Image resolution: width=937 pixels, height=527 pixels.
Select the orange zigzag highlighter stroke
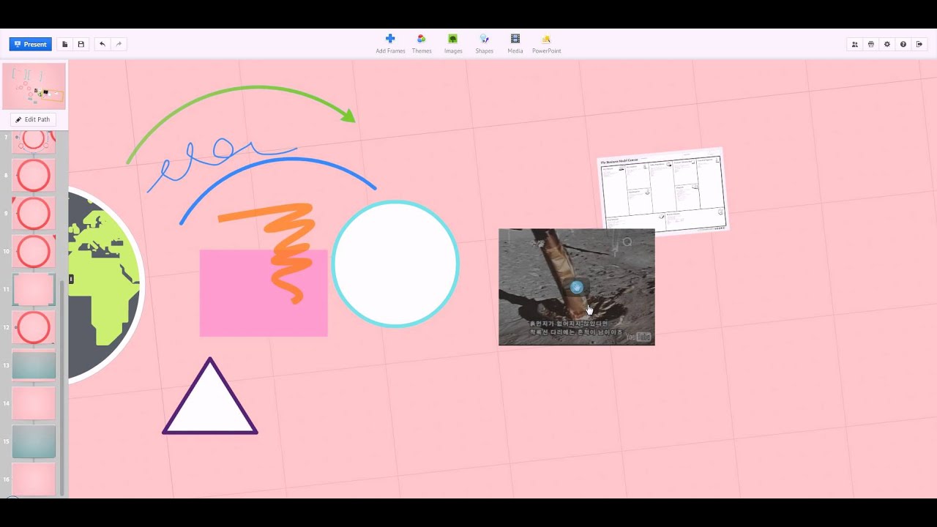point(291,253)
